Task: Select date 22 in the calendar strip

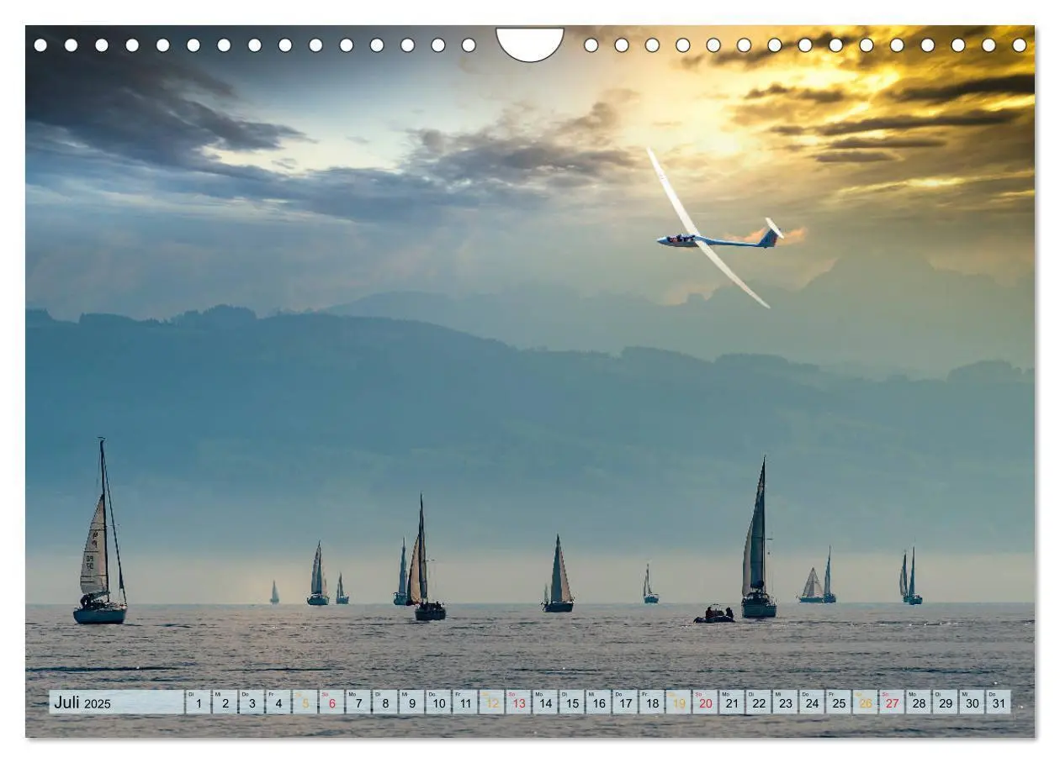Action: click(759, 702)
